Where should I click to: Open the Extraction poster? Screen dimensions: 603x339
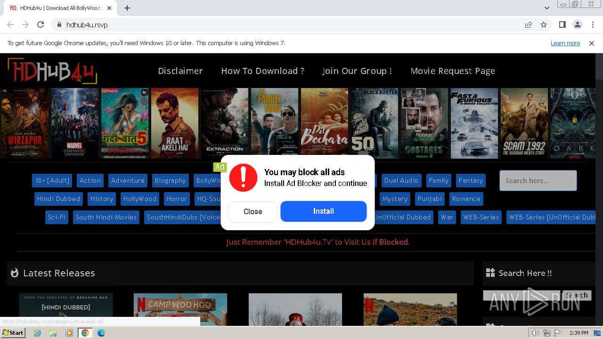pyautogui.click(x=225, y=123)
